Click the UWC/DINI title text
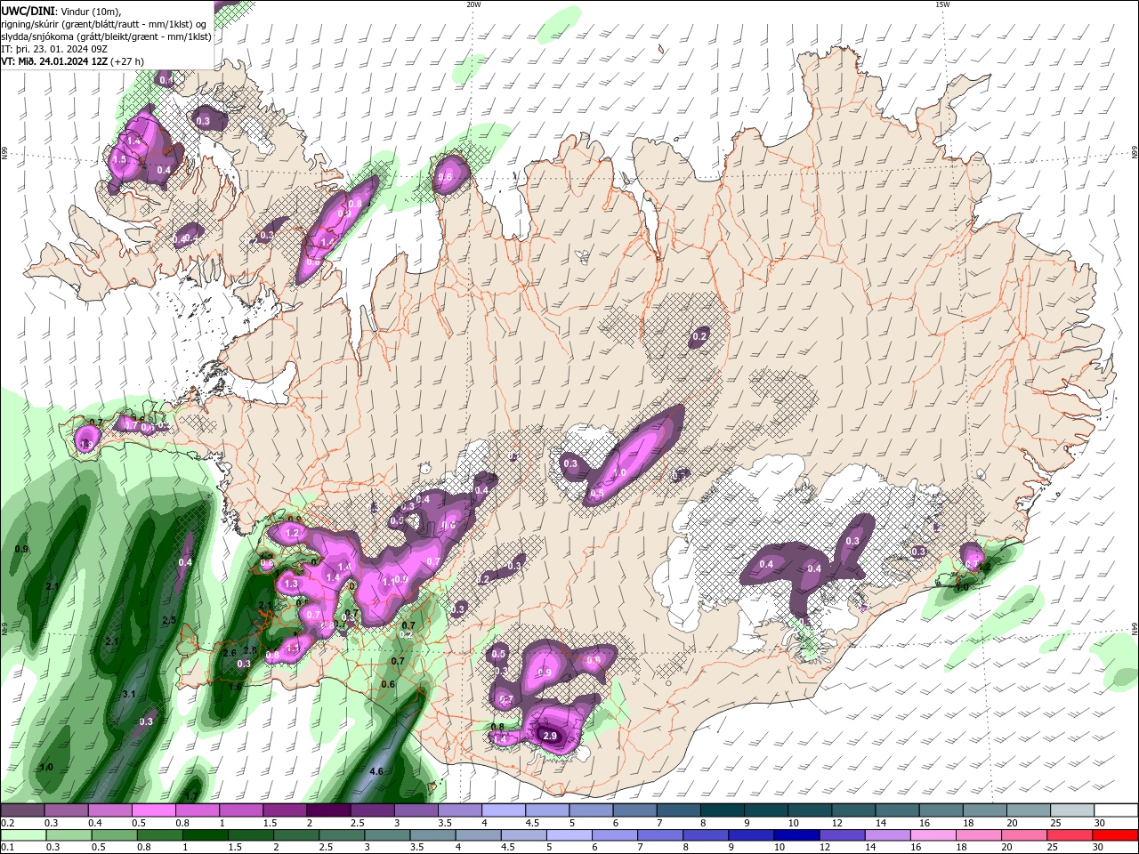The height and width of the screenshot is (854, 1139). tap(28, 10)
